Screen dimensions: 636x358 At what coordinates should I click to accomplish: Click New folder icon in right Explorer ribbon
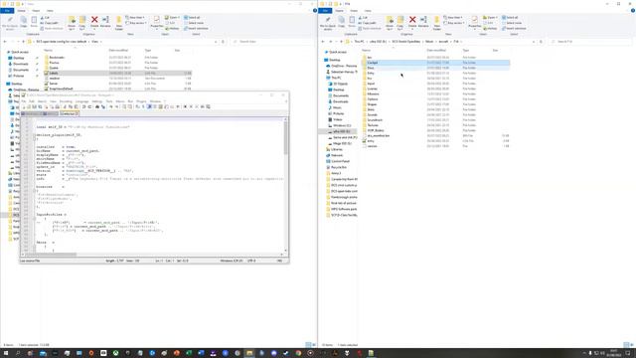[x=437, y=23]
